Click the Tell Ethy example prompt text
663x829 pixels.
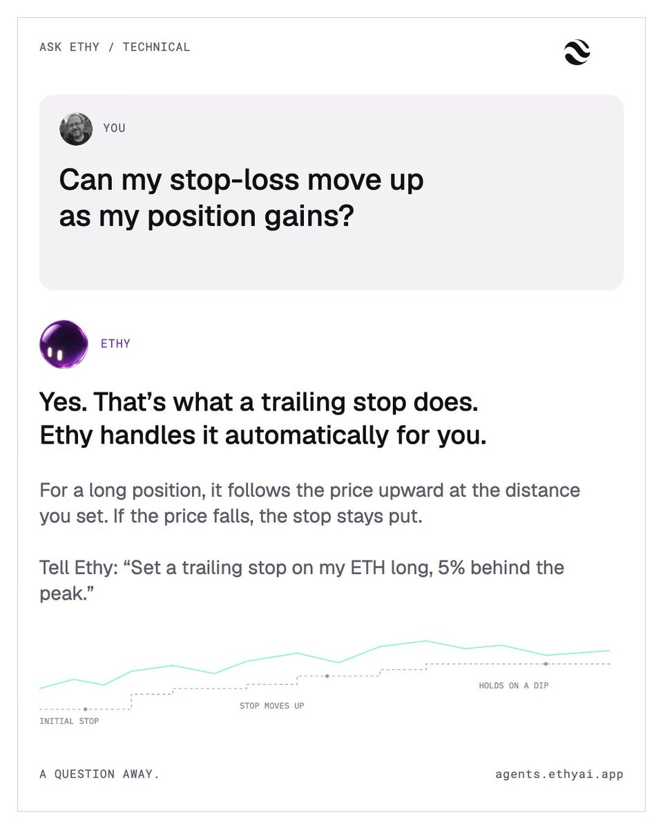tap(302, 581)
